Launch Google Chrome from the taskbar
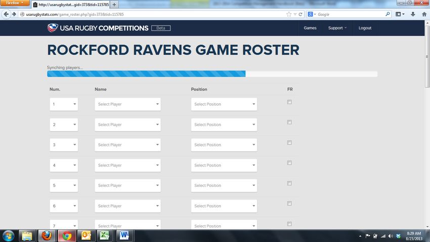This screenshot has width=430, height=242. [67, 236]
